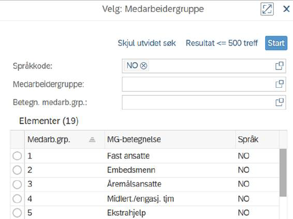This screenshot has width=293, height=219.
Task: Click the Medarb.grp. column header
Action: tap(64, 140)
